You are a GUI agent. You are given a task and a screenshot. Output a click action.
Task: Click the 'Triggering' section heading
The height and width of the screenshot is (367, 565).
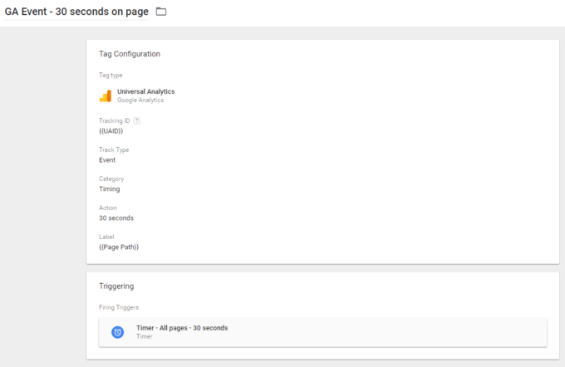click(116, 286)
